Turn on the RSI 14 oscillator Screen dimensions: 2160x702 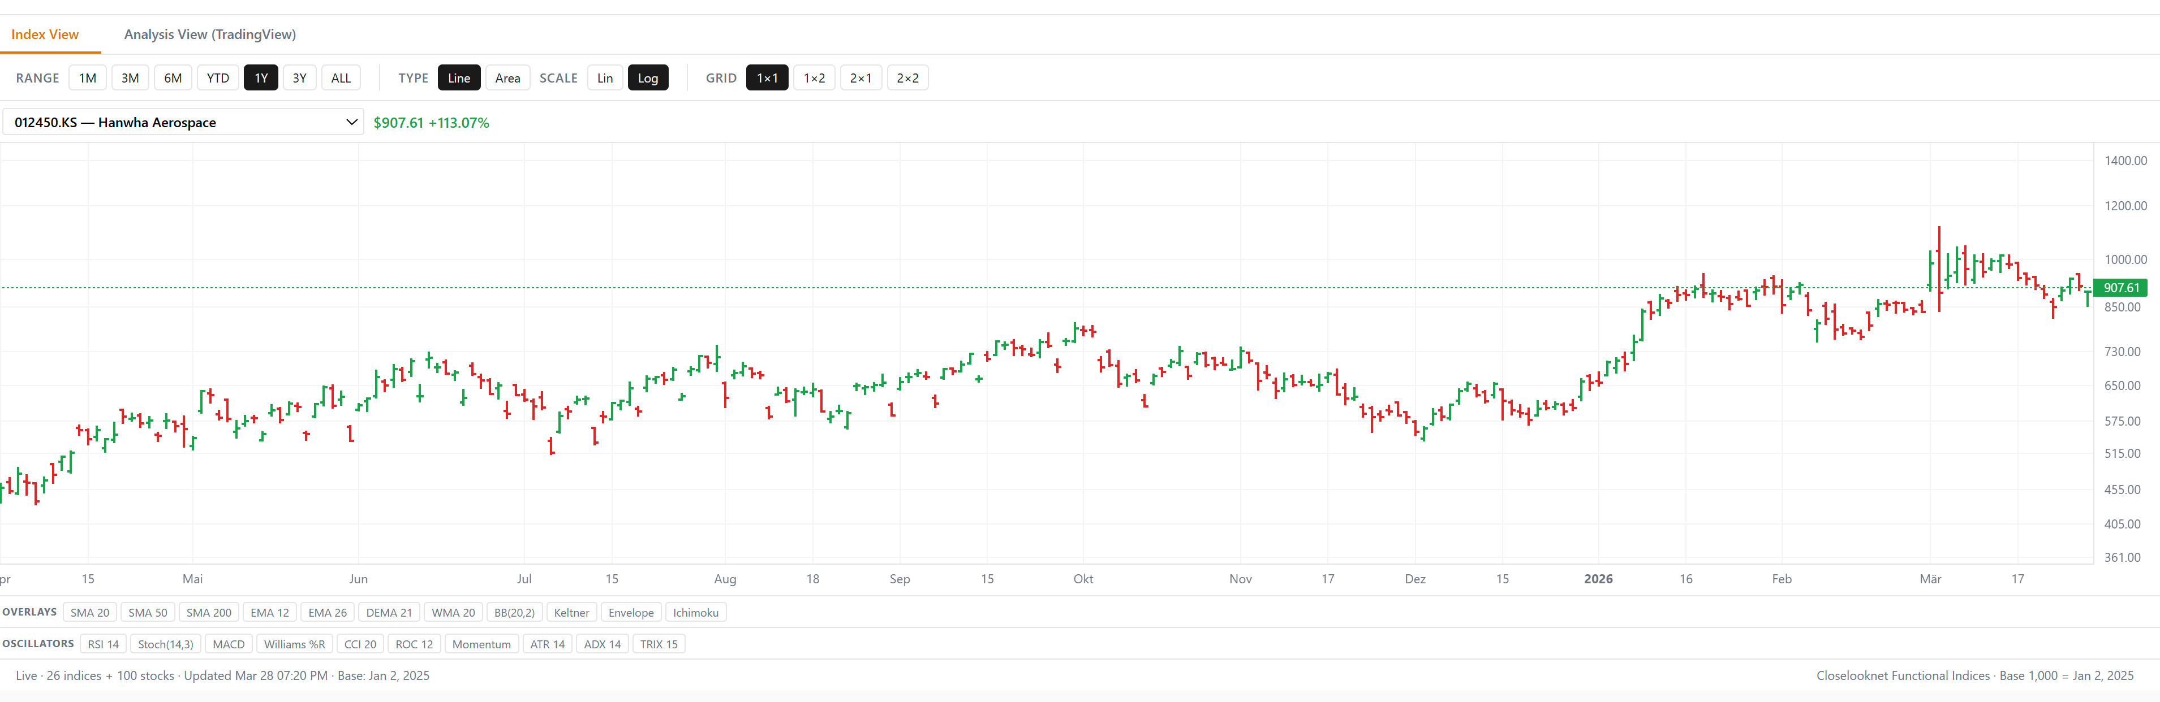103,644
